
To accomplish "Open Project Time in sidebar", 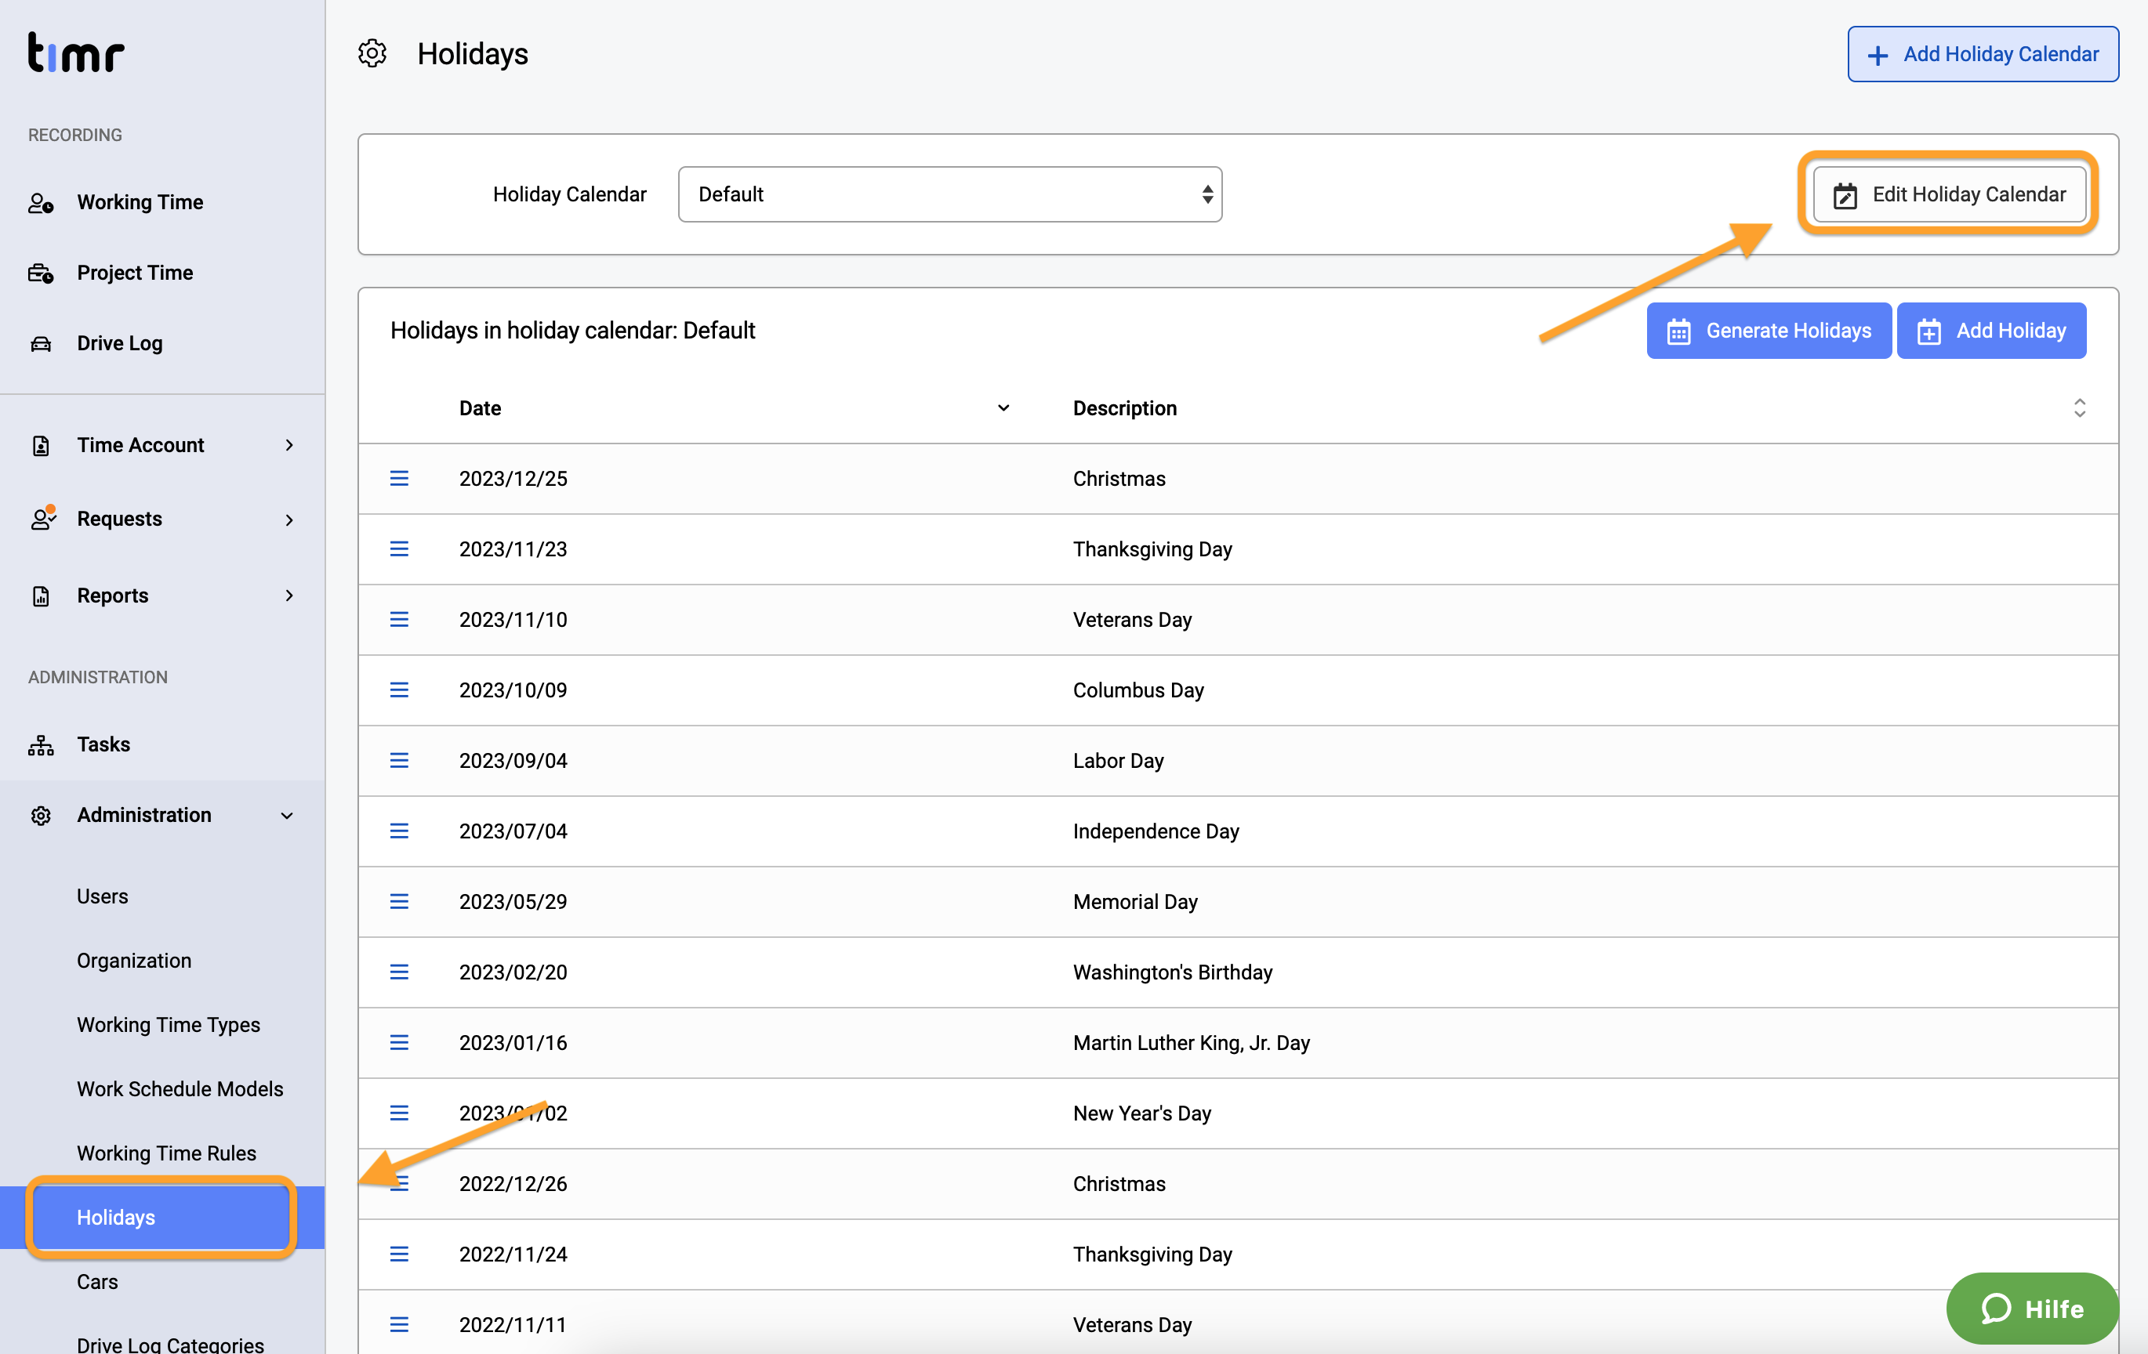I will [x=135, y=273].
